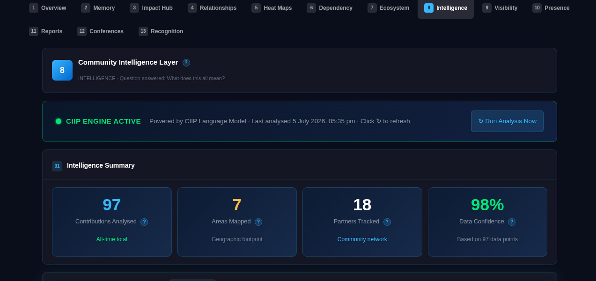The image size is (596, 281).
Task: Select the Relationships tab
Action: [212, 8]
